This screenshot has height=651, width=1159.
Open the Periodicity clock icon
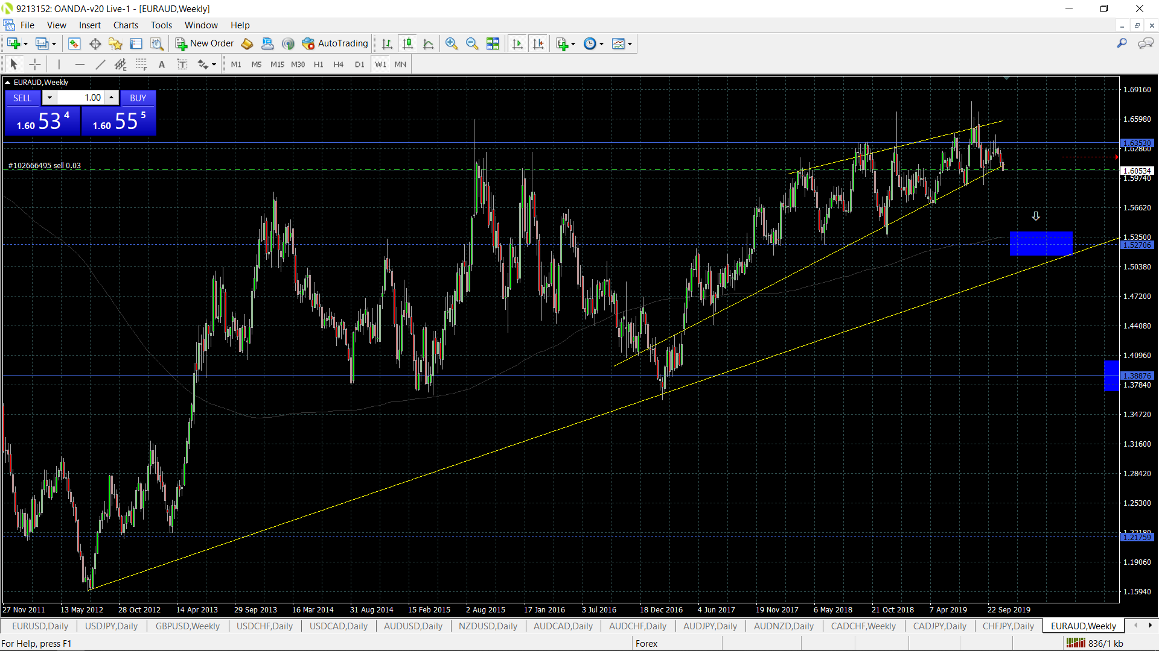(590, 43)
